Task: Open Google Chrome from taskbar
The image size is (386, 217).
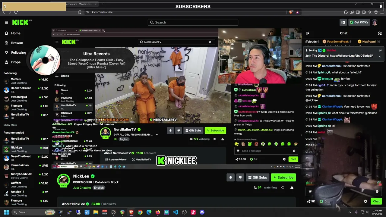Action: (140, 212)
